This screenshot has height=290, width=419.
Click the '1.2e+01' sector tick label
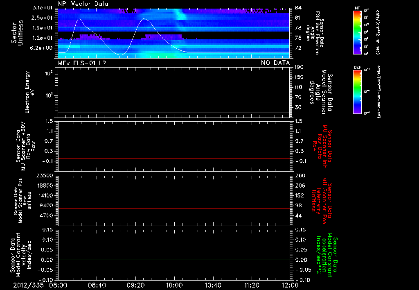(43, 38)
